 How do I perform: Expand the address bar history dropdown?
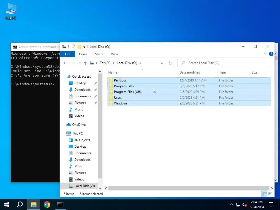tap(162, 63)
